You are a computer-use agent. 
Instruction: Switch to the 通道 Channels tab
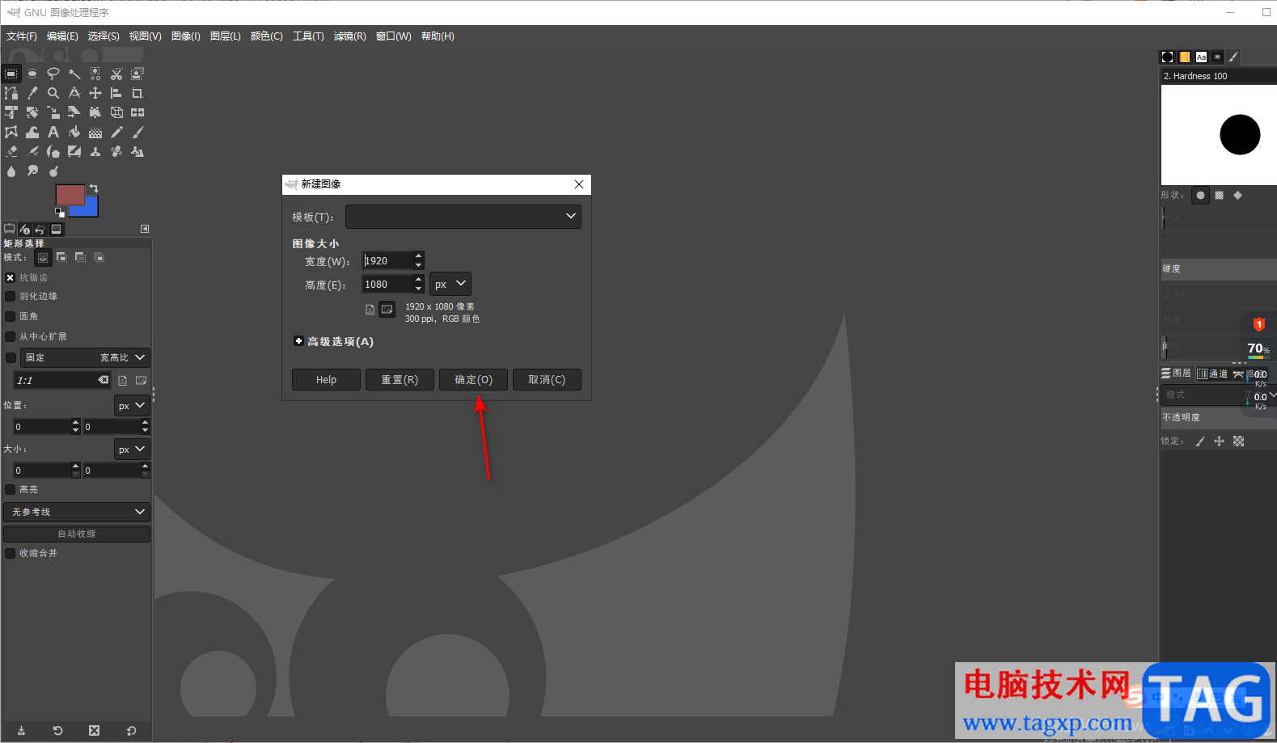tap(1212, 374)
